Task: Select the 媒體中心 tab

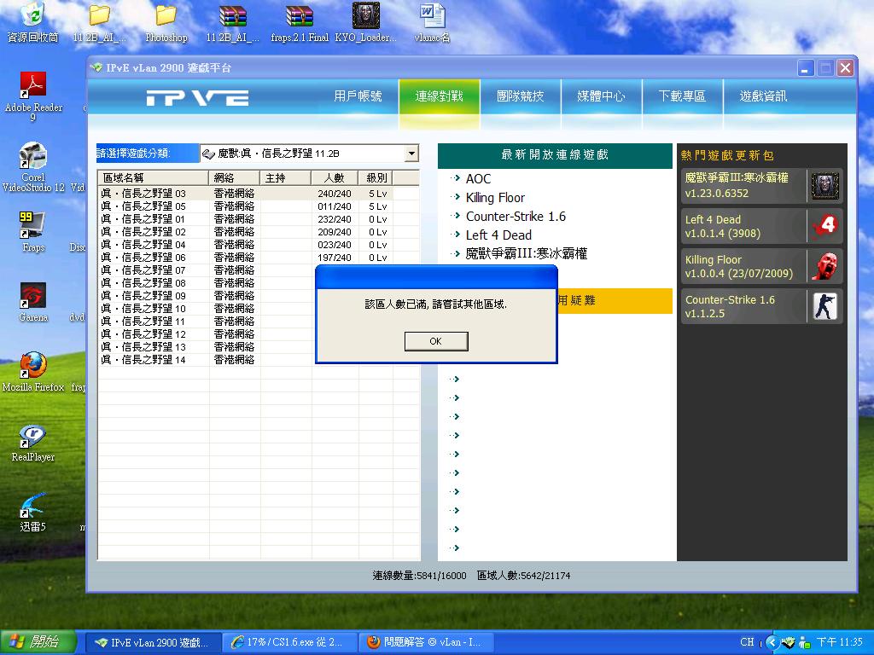Action: pos(601,96)
